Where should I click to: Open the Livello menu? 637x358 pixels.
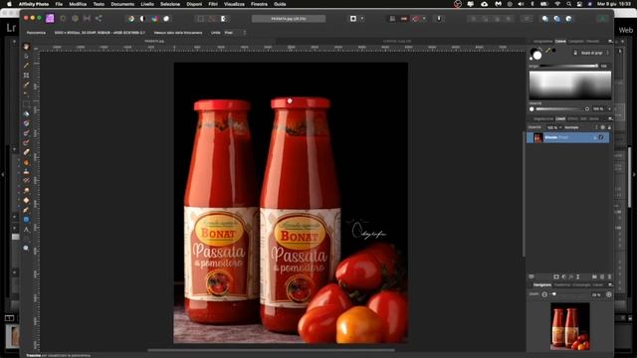147,4
